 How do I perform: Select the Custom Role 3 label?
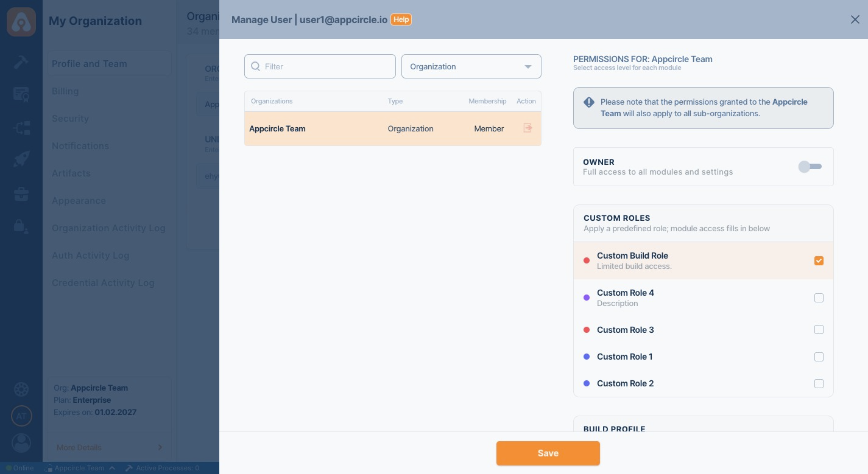(x=626, y=330)
